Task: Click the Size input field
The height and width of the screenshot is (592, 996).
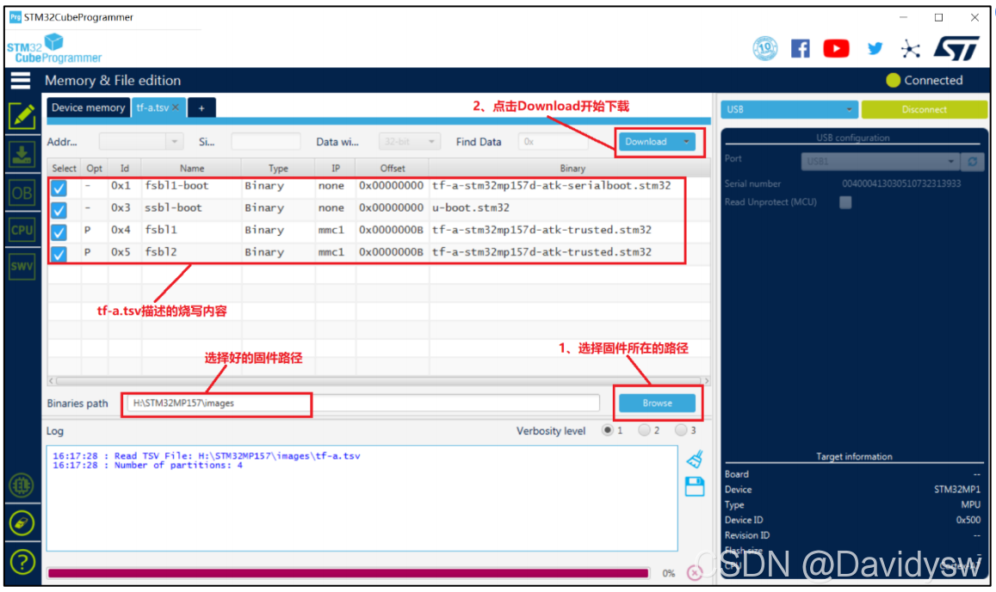Action: click(265, 142)
